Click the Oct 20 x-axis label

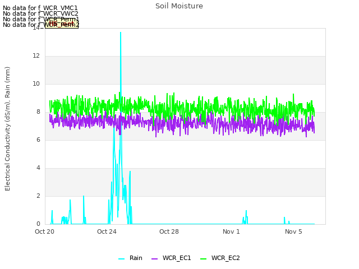tap(44, 231)
